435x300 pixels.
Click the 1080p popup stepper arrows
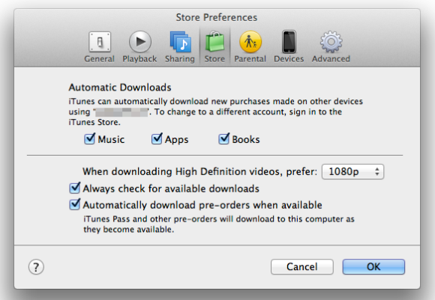[x=376, y=172]
